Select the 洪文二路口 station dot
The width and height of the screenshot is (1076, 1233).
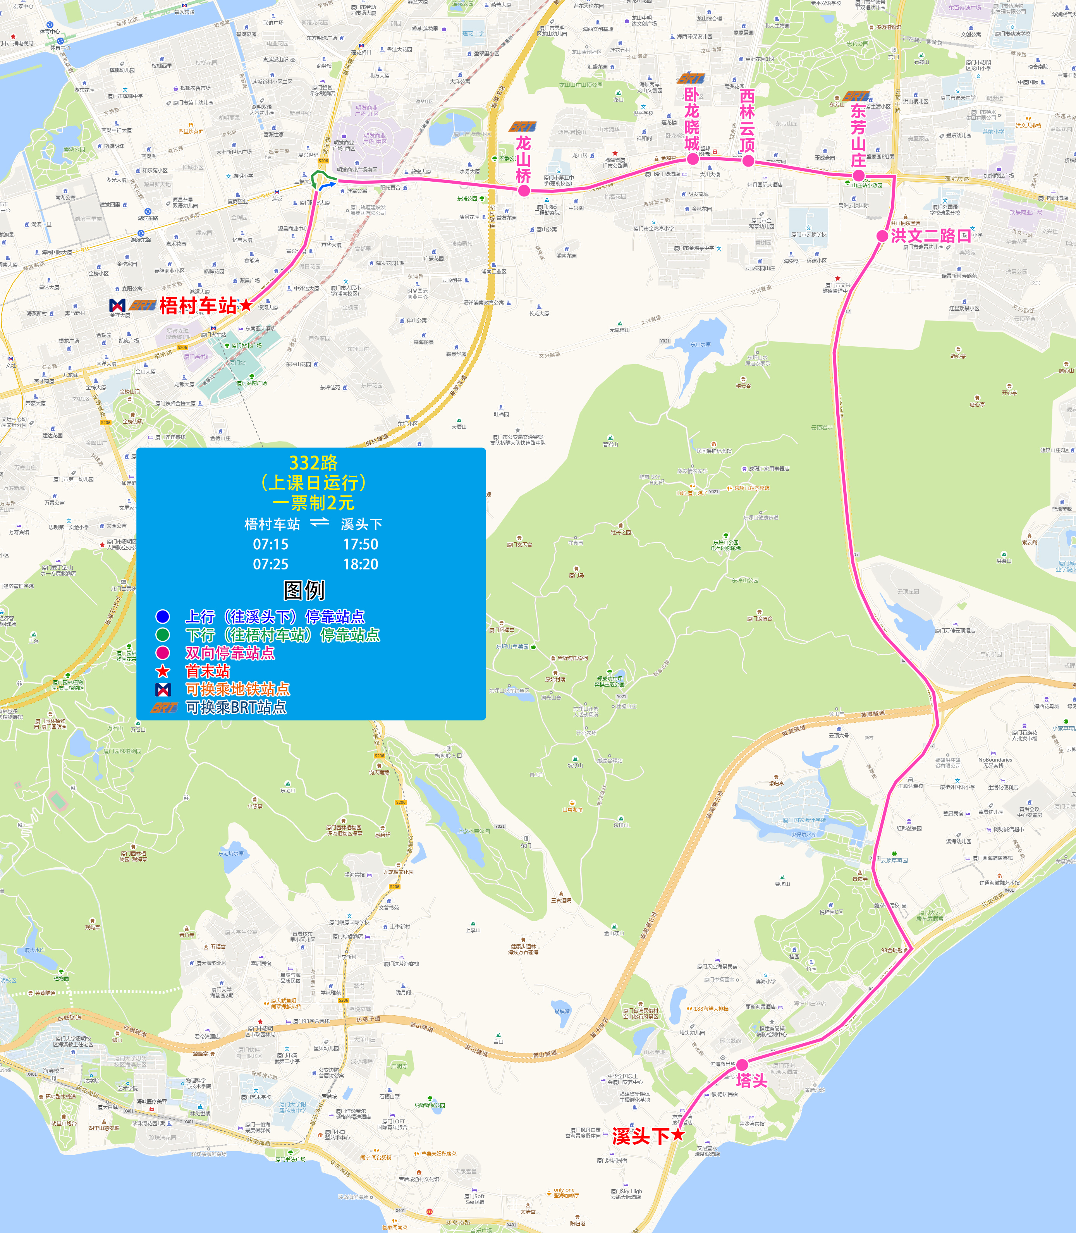[x=882, y=236]
